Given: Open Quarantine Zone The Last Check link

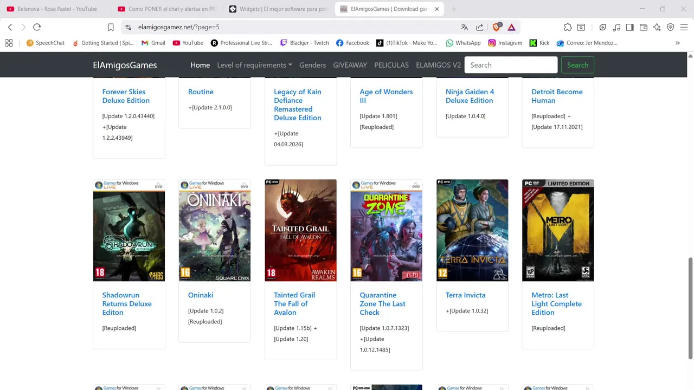Looking at the screenshot, I should click(x=382, y=304).
